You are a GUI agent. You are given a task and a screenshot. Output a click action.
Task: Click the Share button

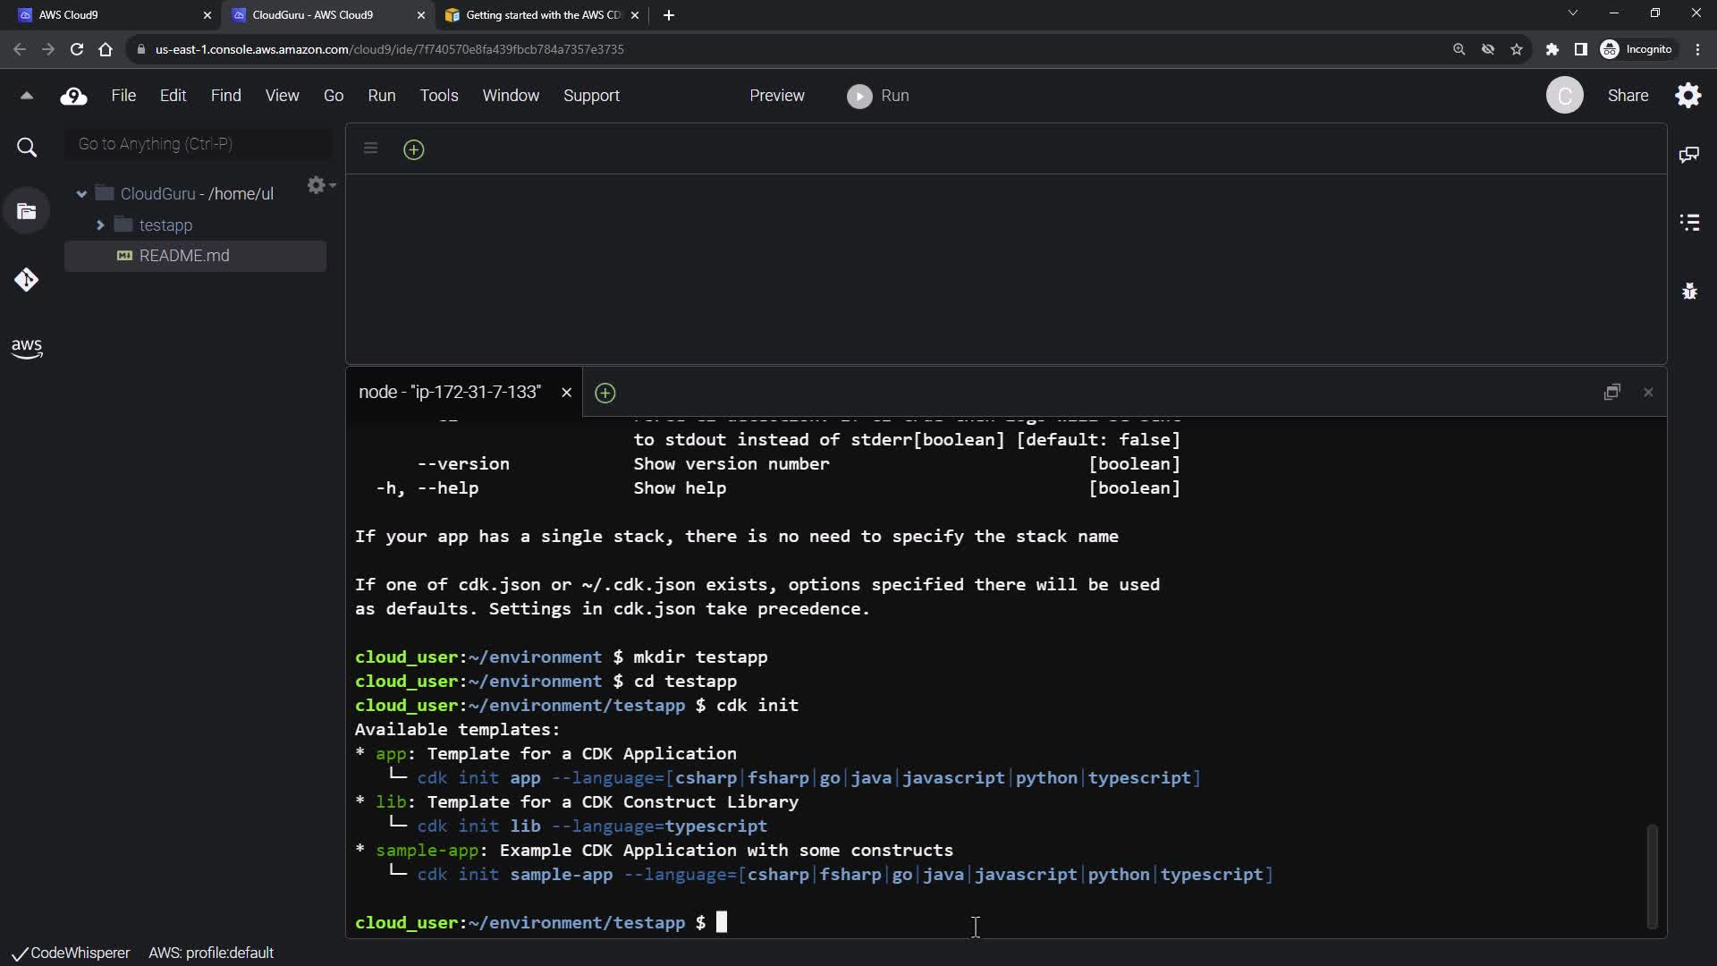tap(1627, 96)
